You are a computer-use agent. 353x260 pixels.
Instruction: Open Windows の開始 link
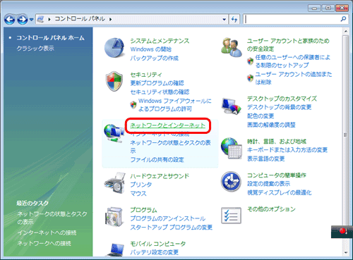[x=151, y=49]
